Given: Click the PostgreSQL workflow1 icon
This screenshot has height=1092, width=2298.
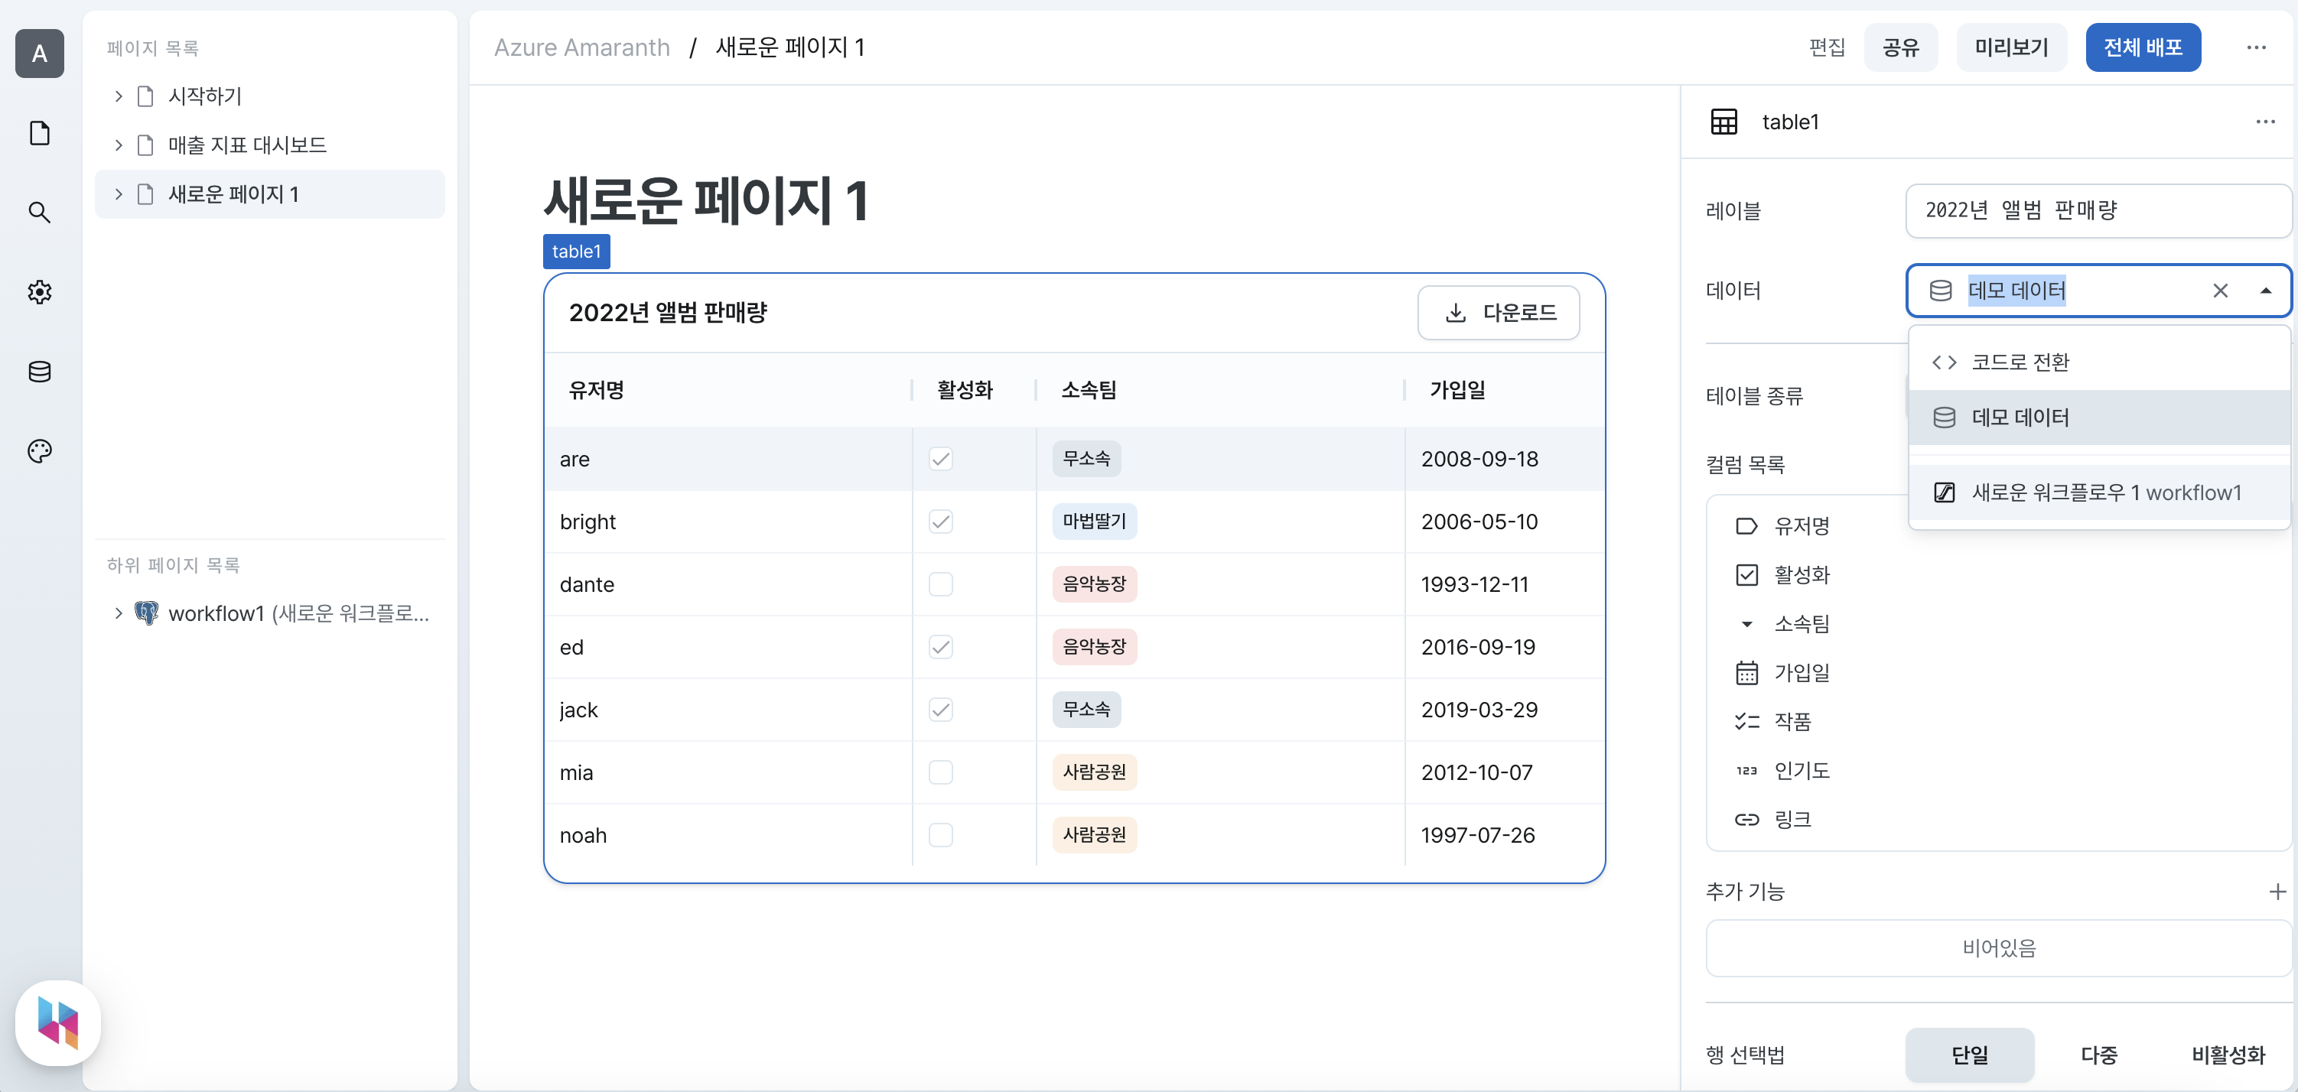Looking at the screenshot, I should point(146,613).
